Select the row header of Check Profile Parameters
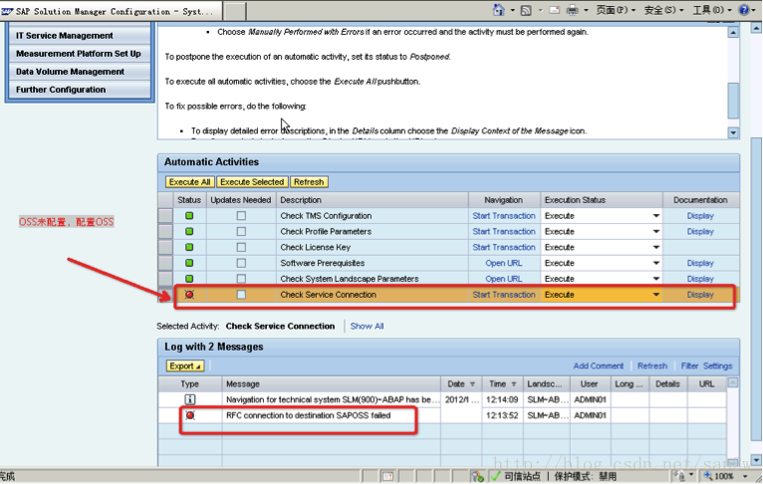This screenshot has height=484, width=763. pos(165,231)
